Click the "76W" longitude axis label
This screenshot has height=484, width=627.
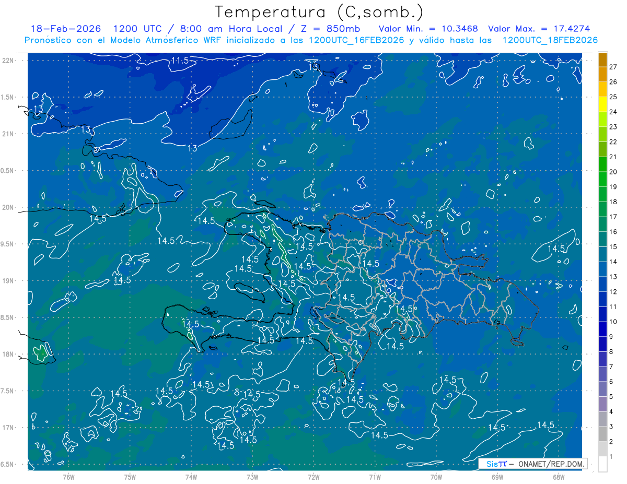(x=68, y=477)
